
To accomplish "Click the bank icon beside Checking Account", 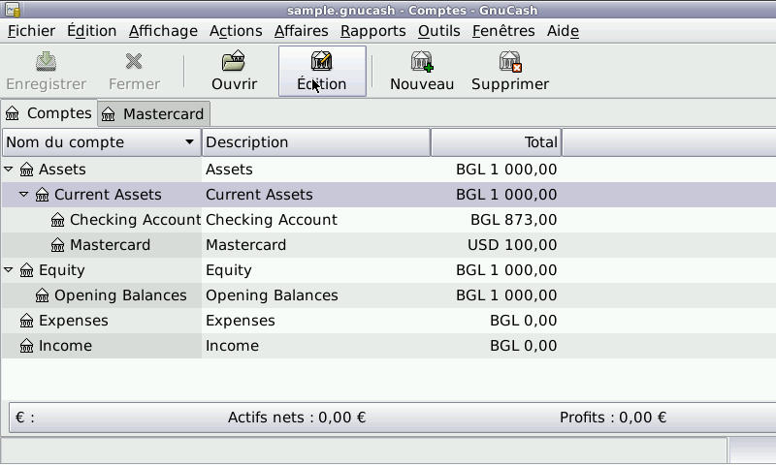I will point(58,220).
